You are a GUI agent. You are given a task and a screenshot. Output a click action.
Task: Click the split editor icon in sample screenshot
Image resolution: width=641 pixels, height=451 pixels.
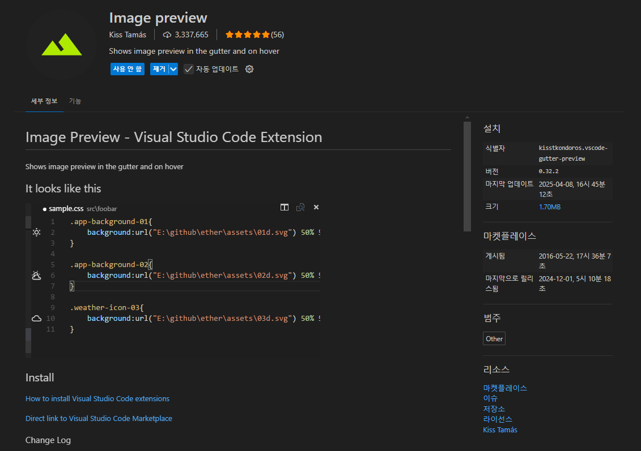[x=285, y=207]
